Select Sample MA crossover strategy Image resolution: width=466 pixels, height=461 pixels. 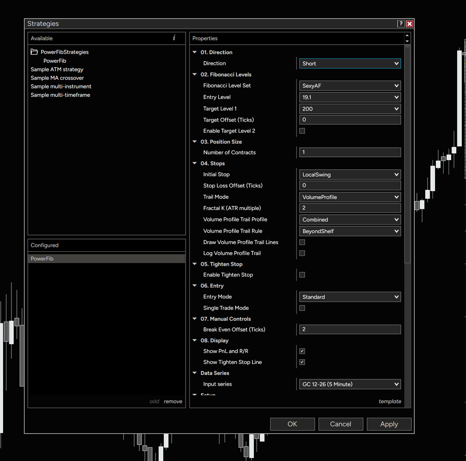(57, 78)
